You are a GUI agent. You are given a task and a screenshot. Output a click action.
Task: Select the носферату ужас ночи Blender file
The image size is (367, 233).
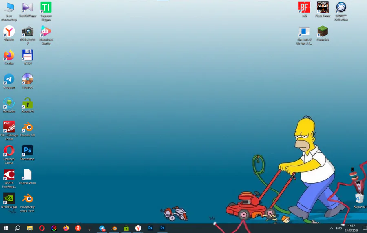point(28,203)
